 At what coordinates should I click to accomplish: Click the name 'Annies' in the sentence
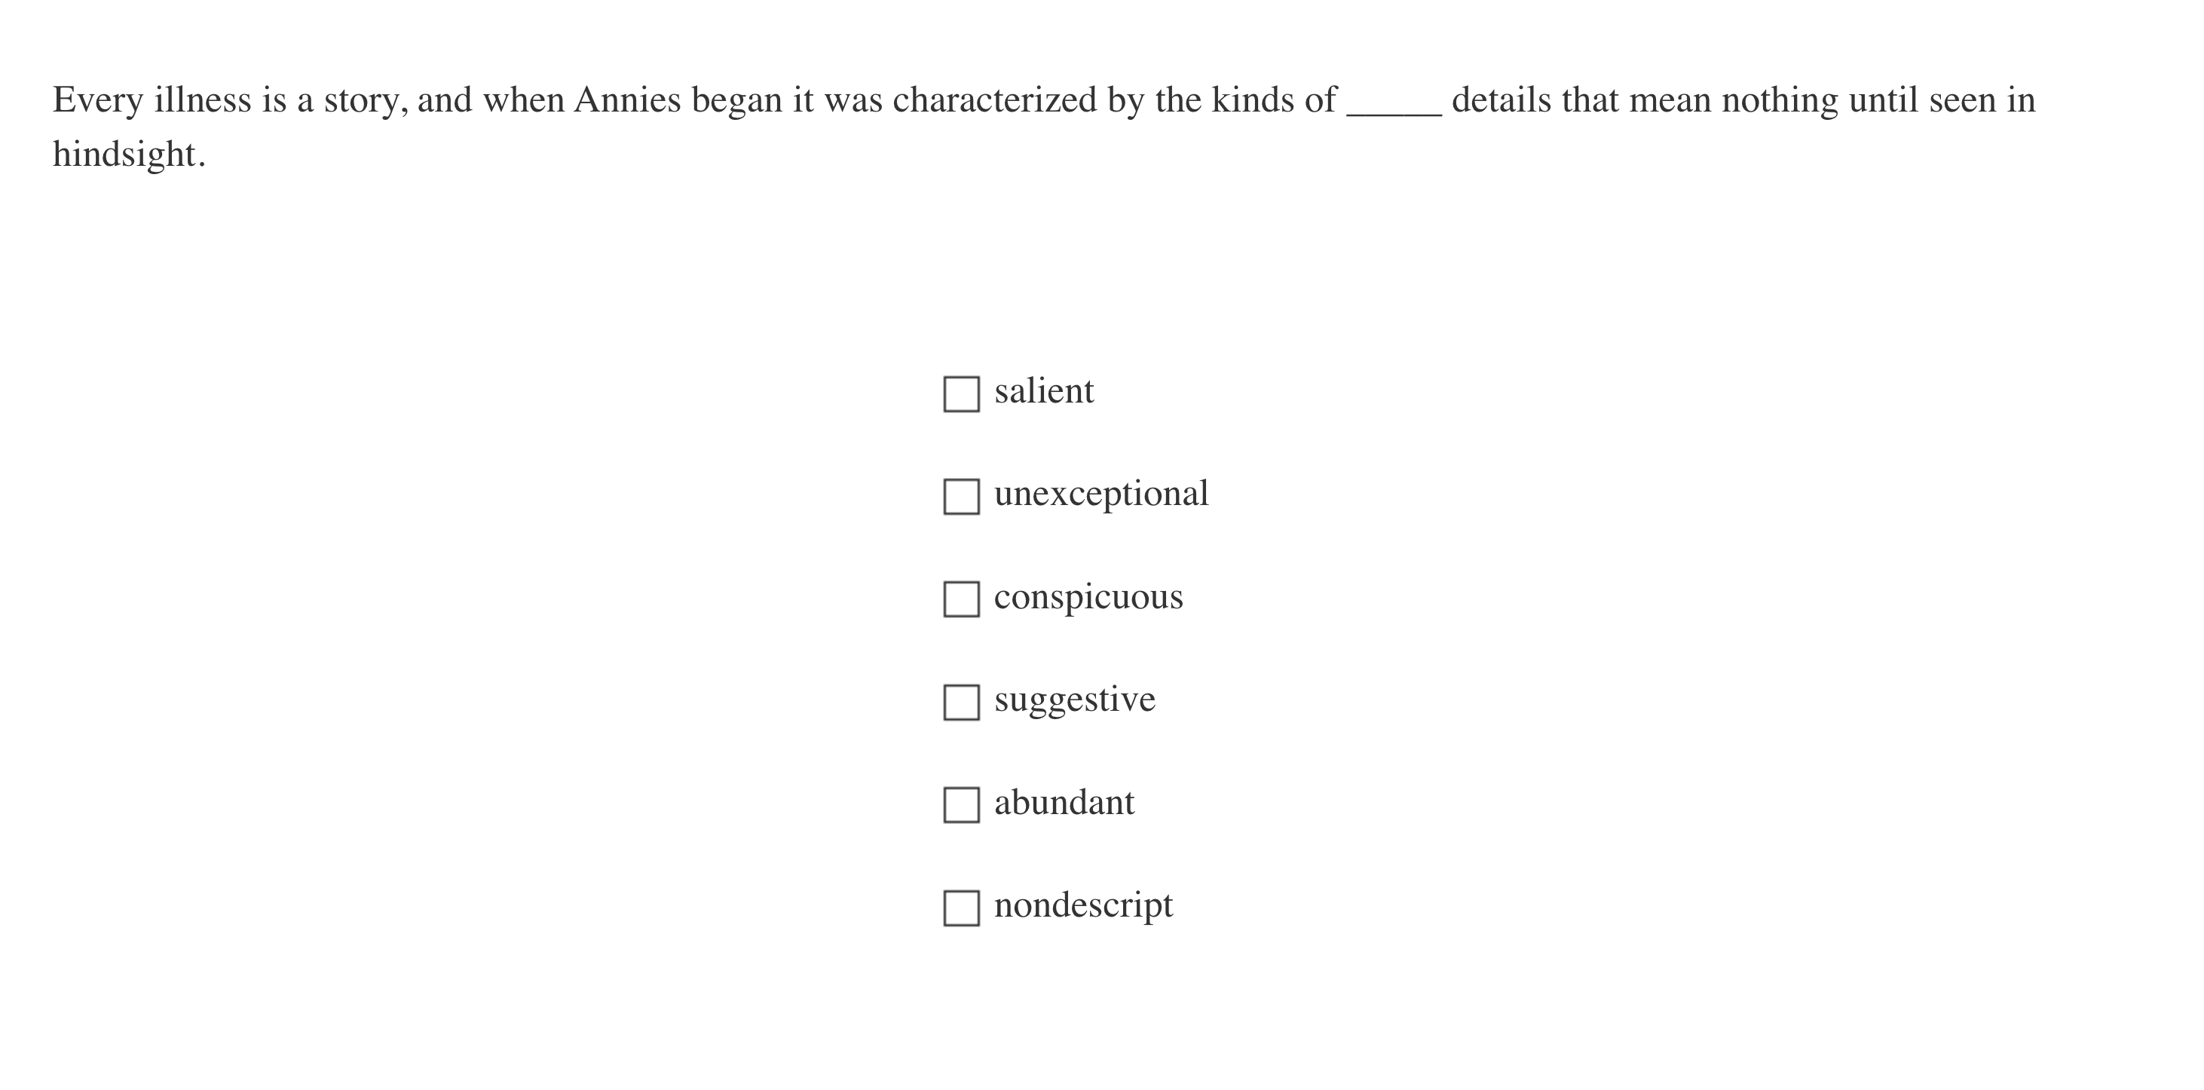click(627, 101)
